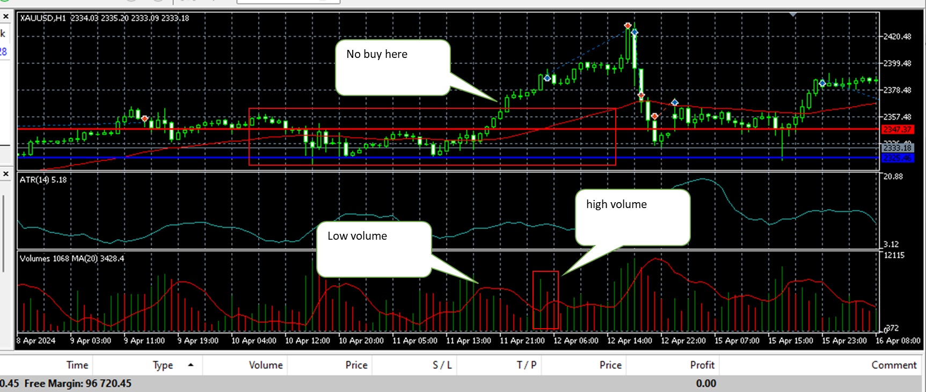The height and width of the screenshot is (392, 926).
Task: Sort trades by the Volume column header
Action: (266, 365)
